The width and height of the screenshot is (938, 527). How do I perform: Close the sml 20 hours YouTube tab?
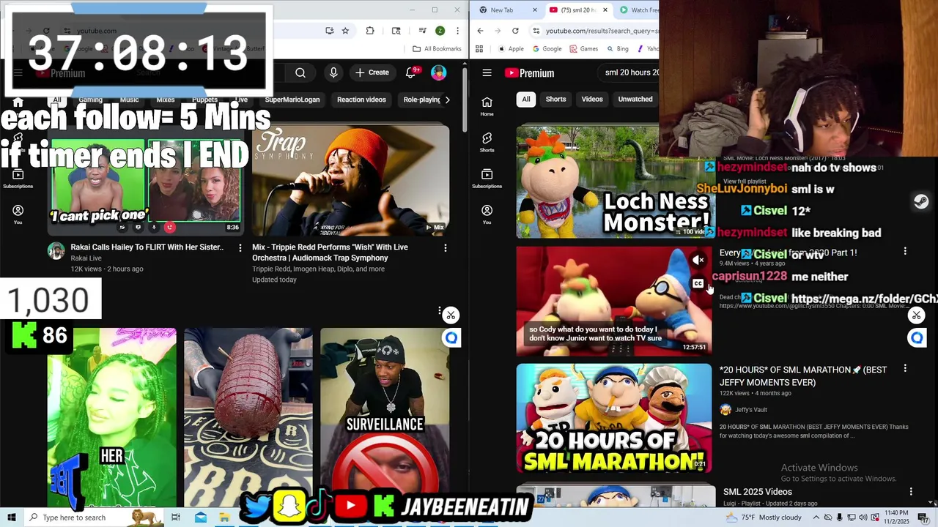604,10
